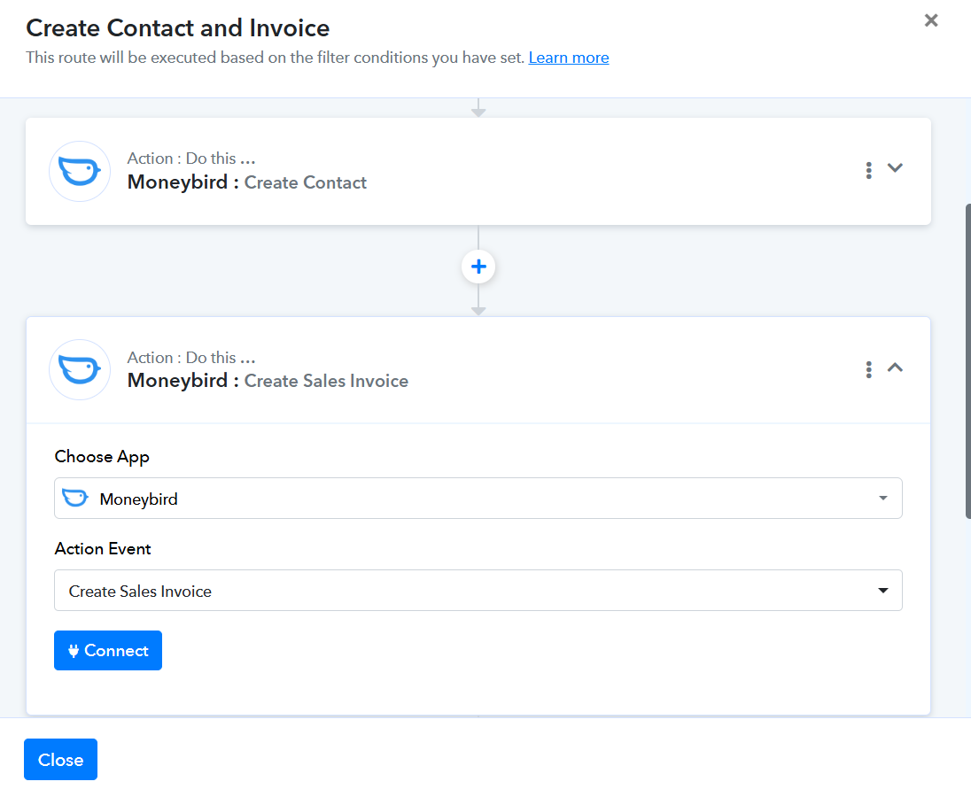971x797 pixels.
Task: Collapse the Create Sales Invoice action card
Action: [x=895, y=368]
